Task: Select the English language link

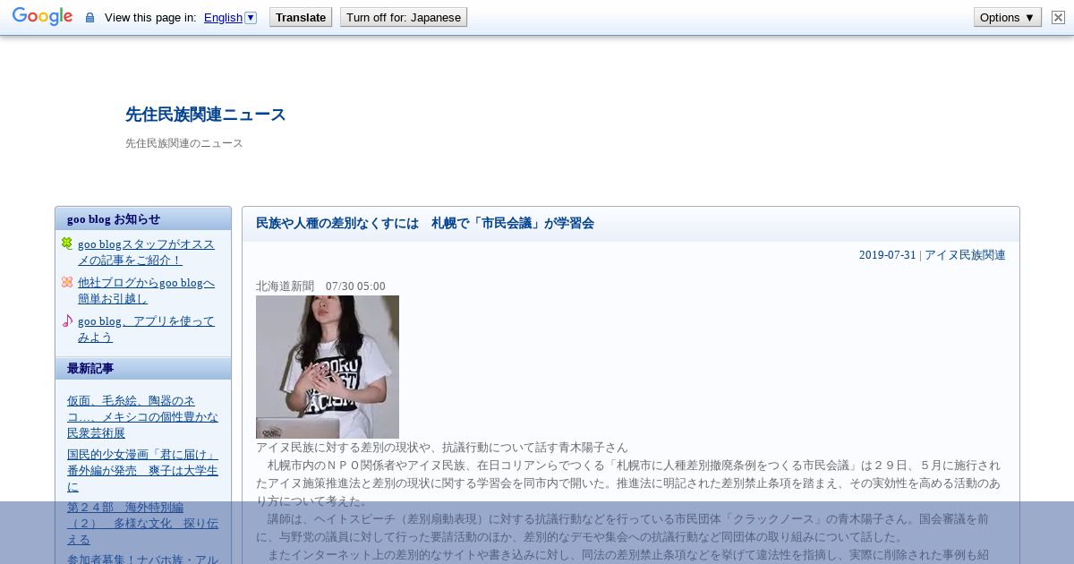Action: point(223,18)
